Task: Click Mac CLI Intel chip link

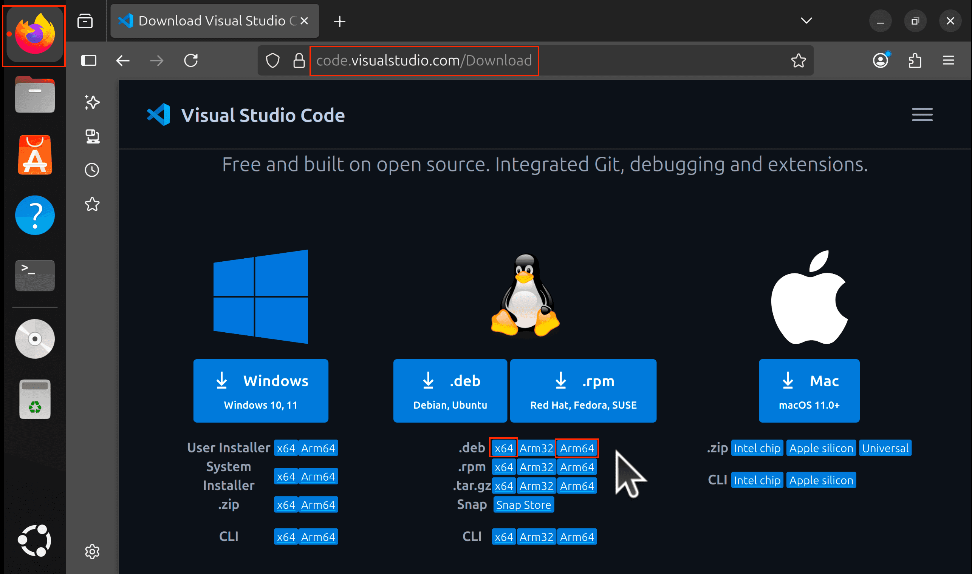Action: click(757, 480)
